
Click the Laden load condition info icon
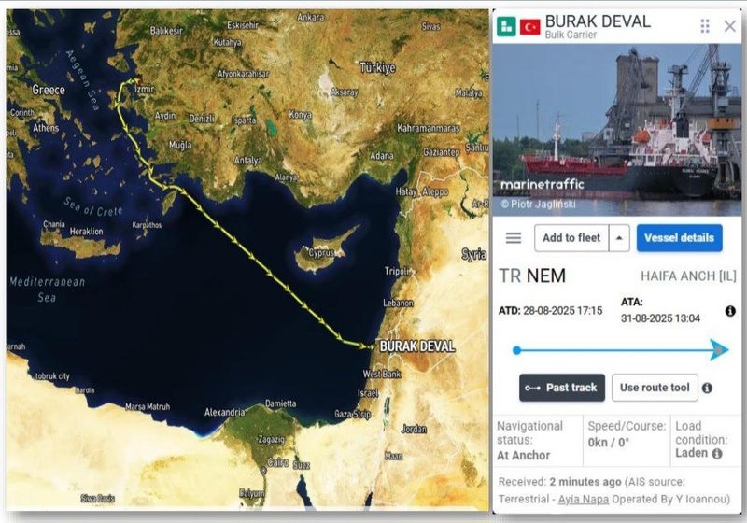pos(717,454)
